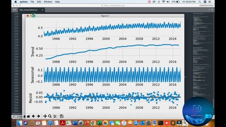
Task: Open iBooks from the Dock
Action: pos(130,123)
